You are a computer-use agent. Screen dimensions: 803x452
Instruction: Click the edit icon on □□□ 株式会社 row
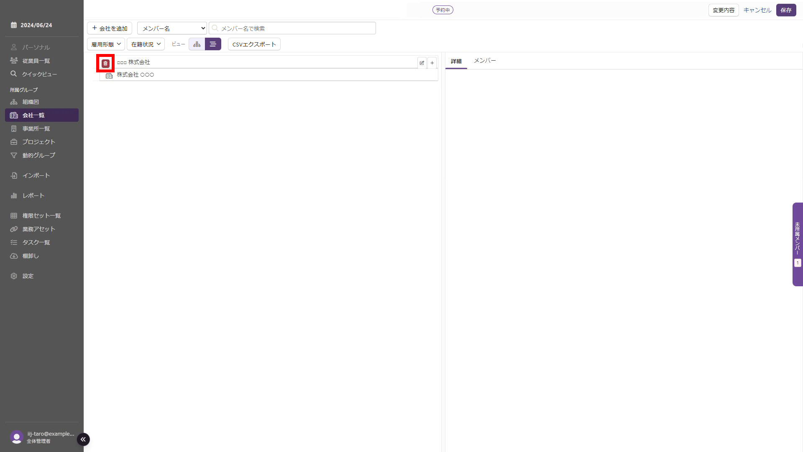point(422,63)
